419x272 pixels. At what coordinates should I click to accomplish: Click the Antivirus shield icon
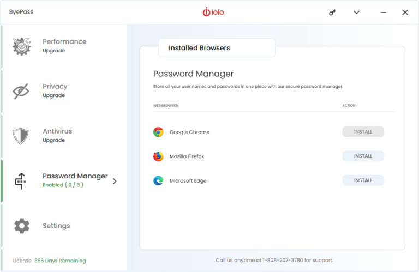point(21,136)
